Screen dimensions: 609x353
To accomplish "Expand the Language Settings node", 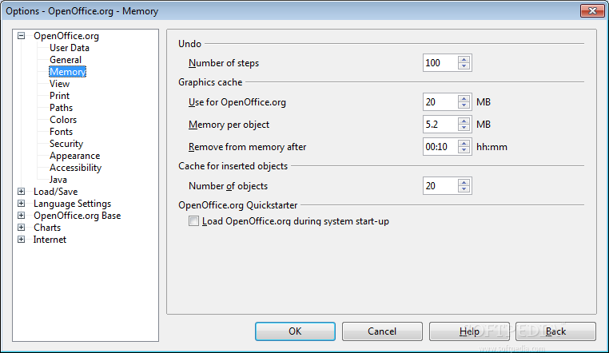I will tap(22, 204).
